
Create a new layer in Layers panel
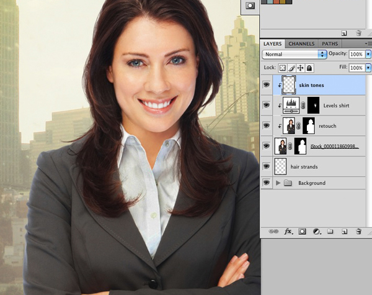click(344, 231)
